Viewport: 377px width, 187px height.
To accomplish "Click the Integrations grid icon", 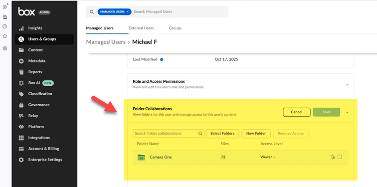I will click(x=21, y=138).
